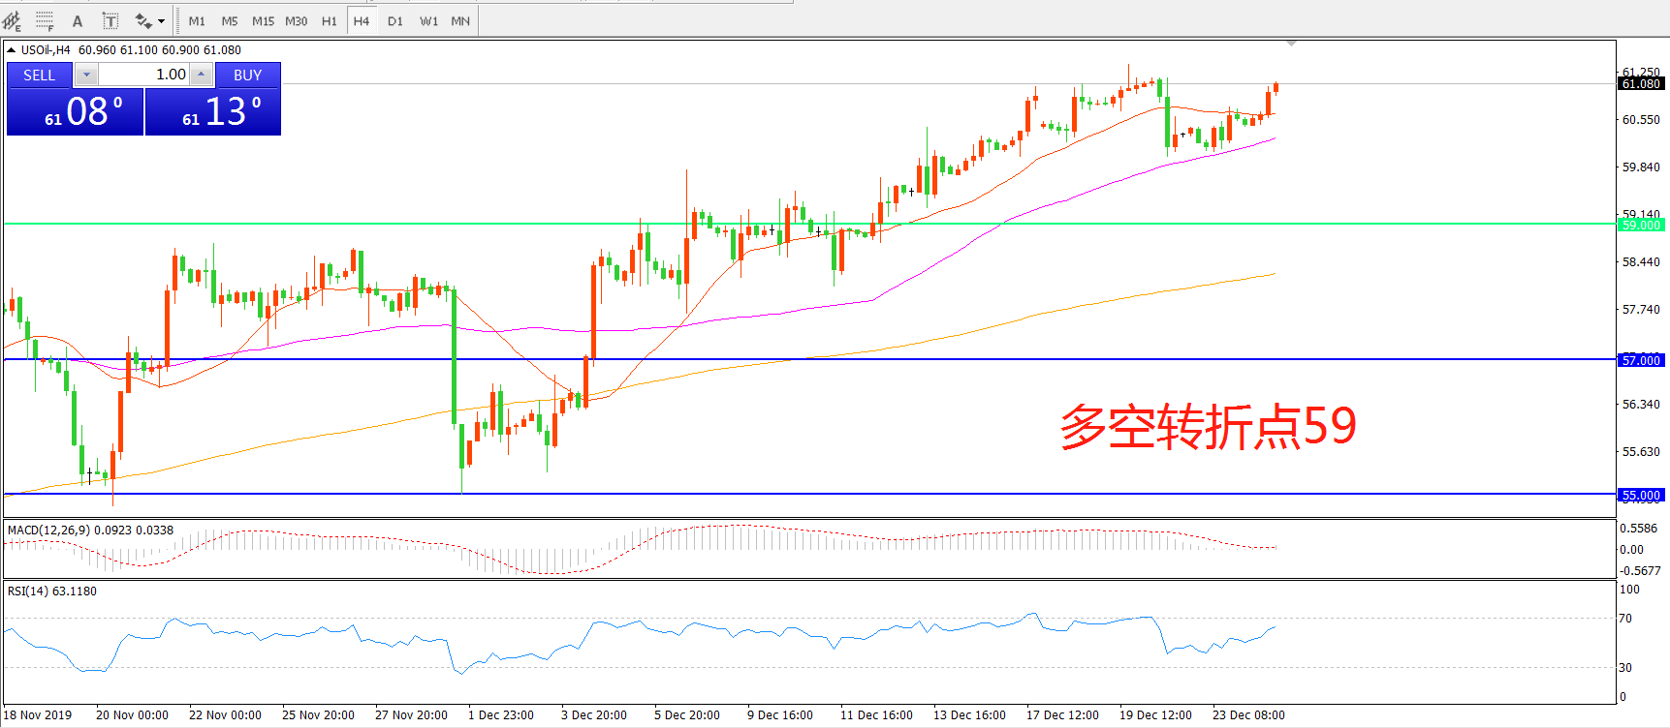Select the D1 timeframe button
Viewport: 1670px width, 728px height.
point(395,21)
